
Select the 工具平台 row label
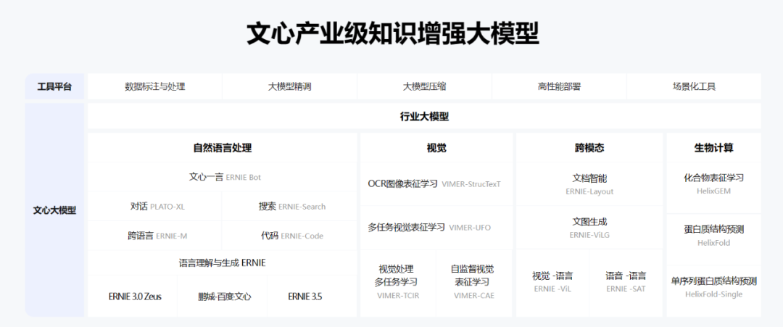point(55,86)
